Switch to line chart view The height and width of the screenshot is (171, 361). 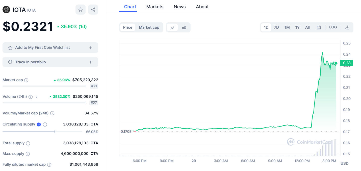coord(172,27)
